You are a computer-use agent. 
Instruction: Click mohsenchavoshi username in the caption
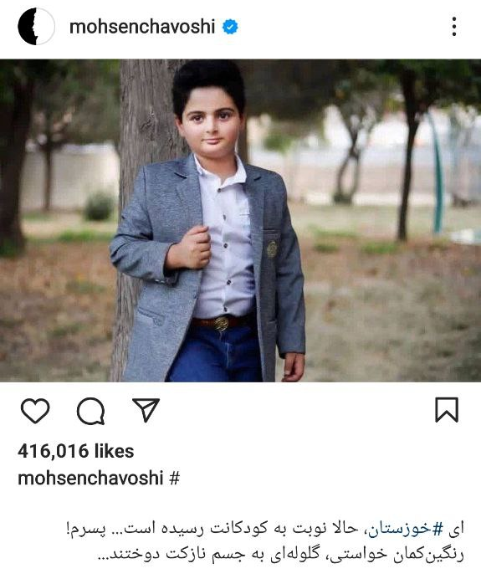point(90,478)
